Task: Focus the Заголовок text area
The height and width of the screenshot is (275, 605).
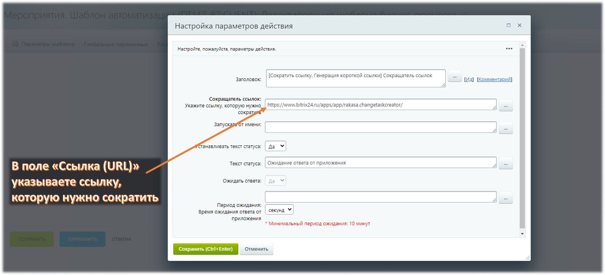Action: coord(356,78)
